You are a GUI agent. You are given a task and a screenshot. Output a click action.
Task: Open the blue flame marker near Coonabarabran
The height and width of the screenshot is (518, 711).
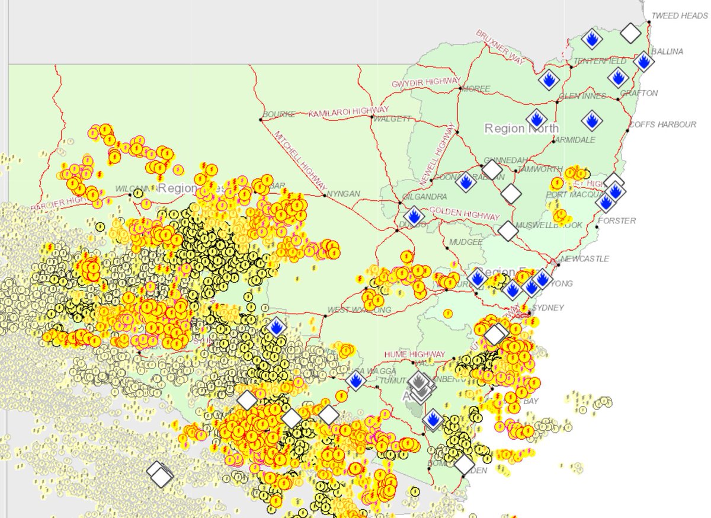466,183
